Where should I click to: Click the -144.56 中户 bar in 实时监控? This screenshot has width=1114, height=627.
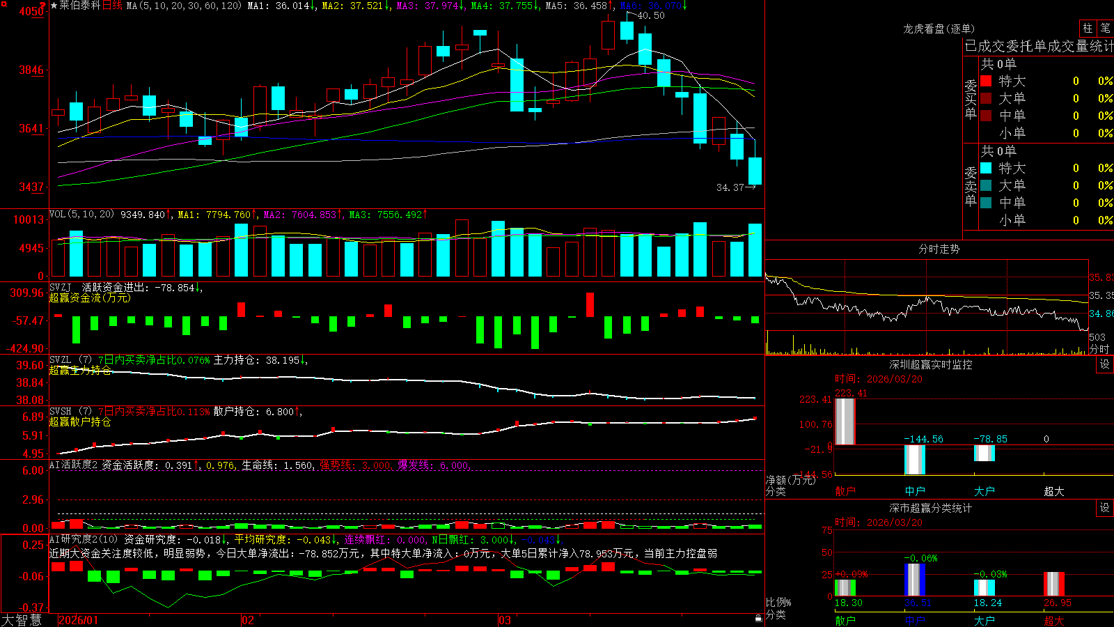coord(915,460)
